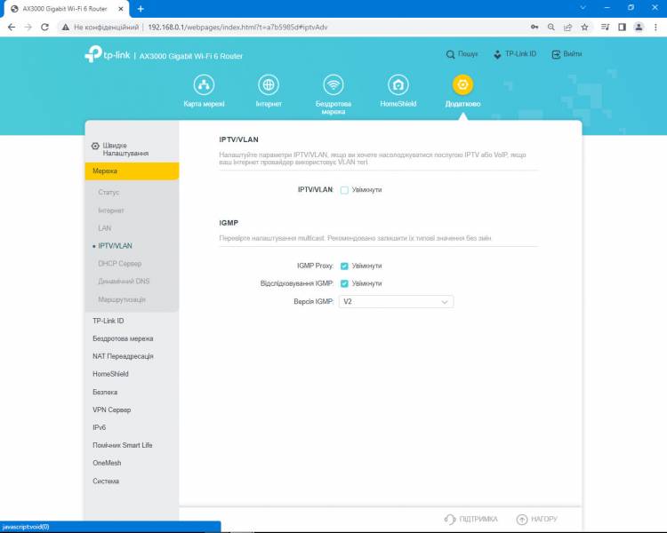Open Маршрутизація in sidebar
The image size is (667, 533).
click(122, 299)
